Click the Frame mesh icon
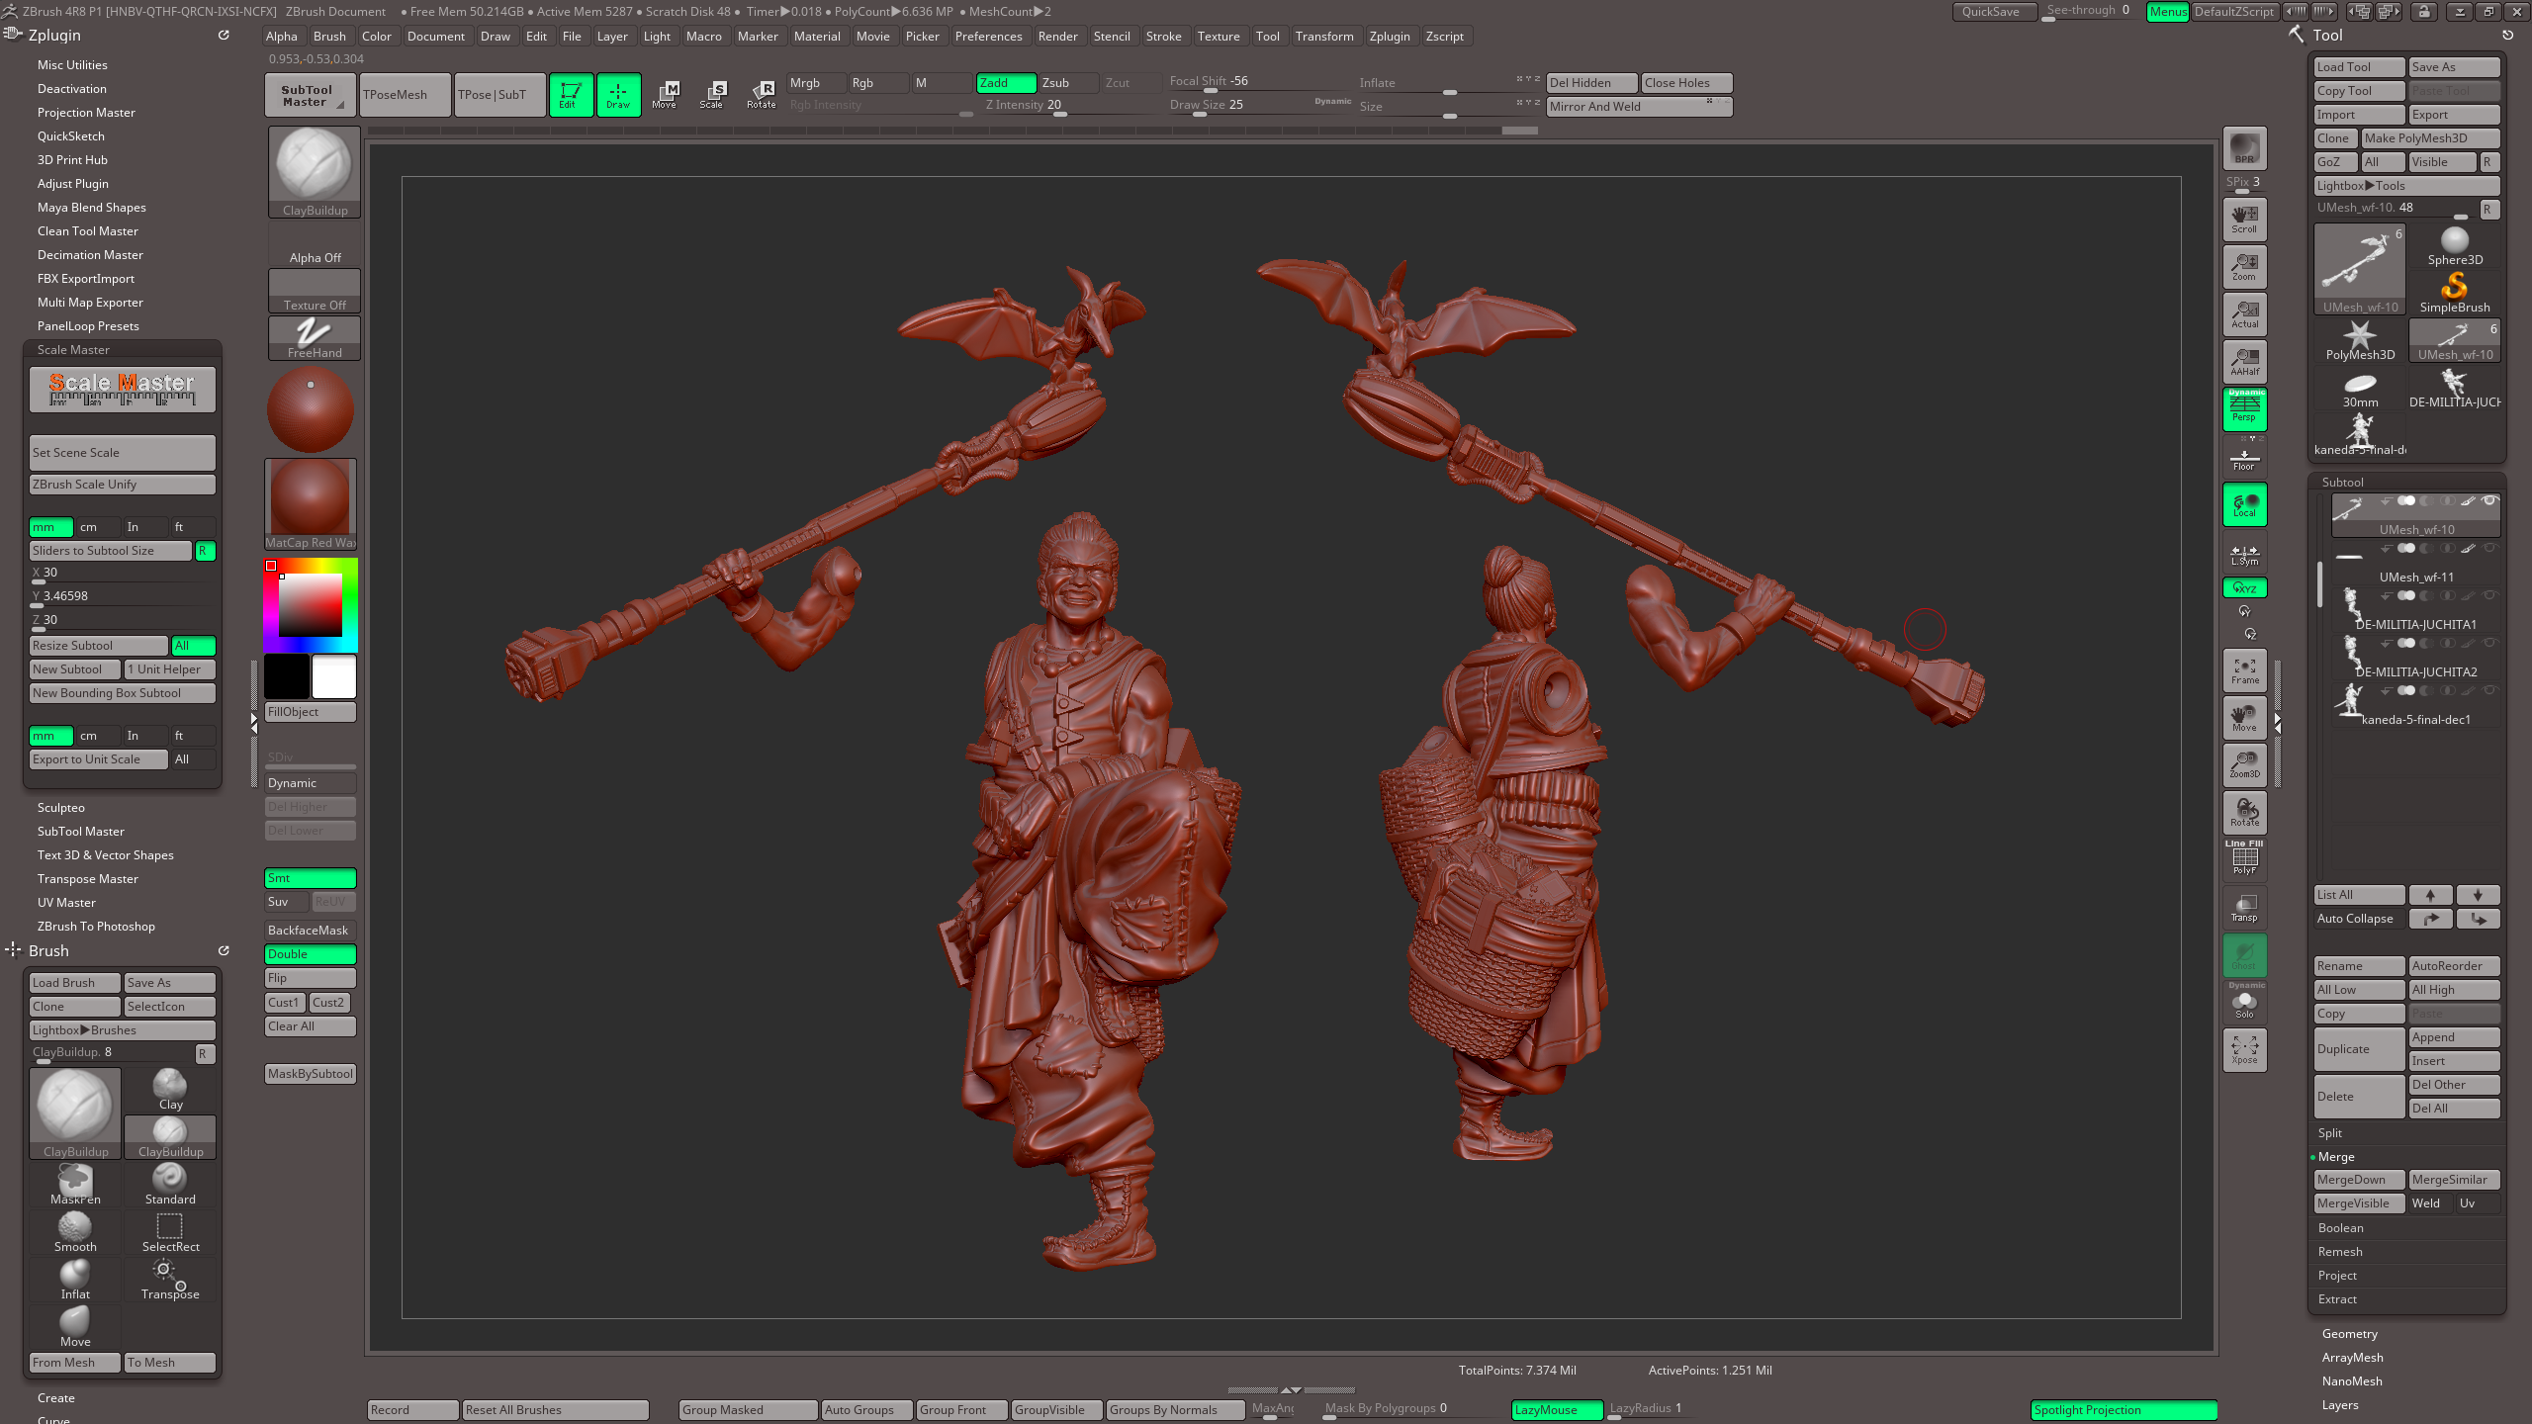2532x1424 pixels. point(2244,669)
